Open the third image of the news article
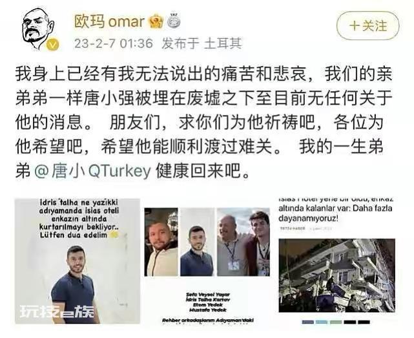The image size is (414, 338). click(x=336, y=261)
